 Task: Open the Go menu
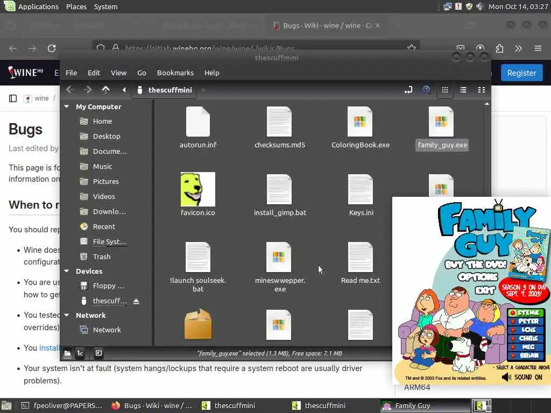142,73
